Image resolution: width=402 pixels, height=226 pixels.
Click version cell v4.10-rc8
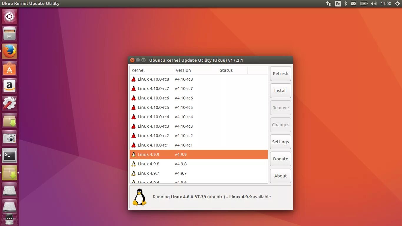(184, 79)
